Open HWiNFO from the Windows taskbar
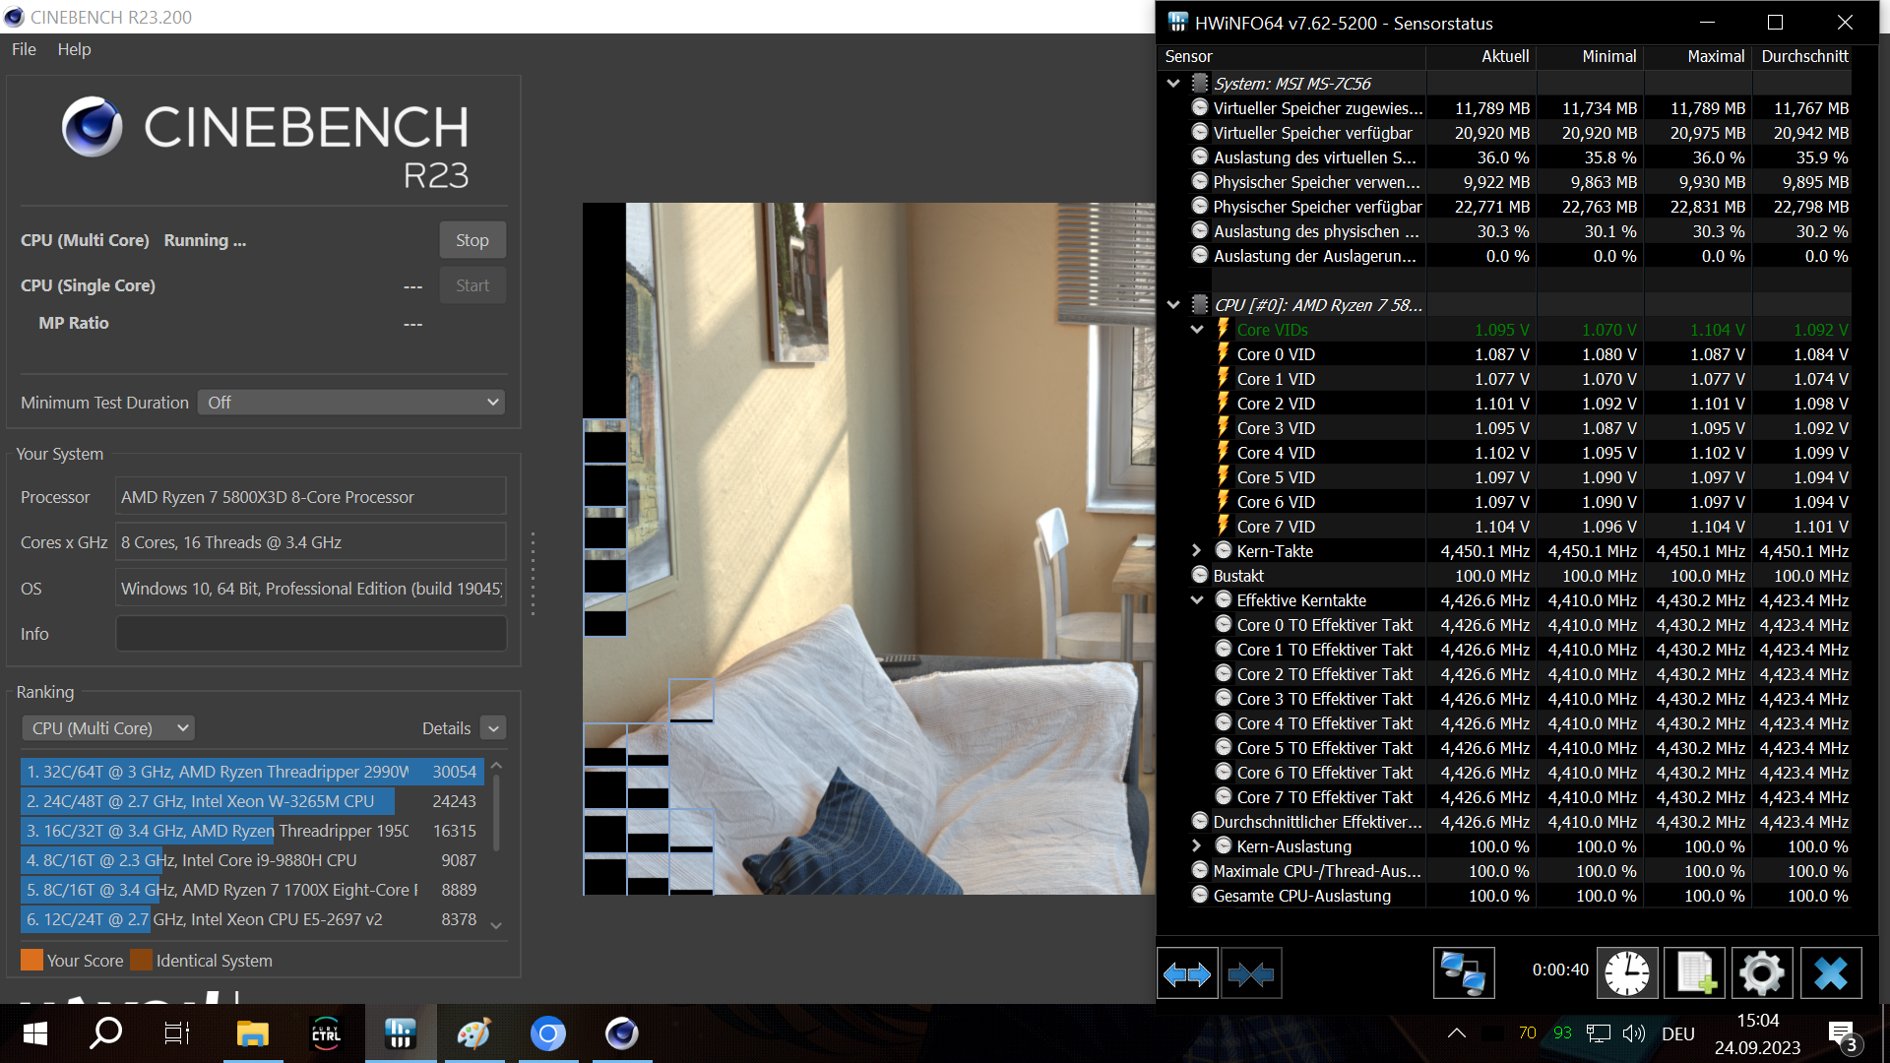1890x1063 pixels. [400, 1033]
